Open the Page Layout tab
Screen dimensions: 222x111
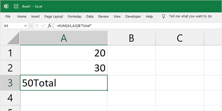(x=54, y=16)
